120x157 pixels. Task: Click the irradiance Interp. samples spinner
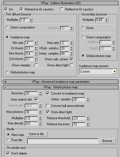click(71, 54)
